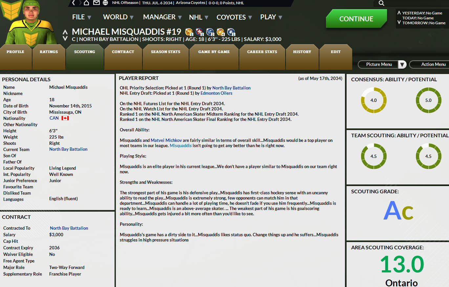The width and height of the screenshot is (449, 287).
Task: Switch to the Ratings tab
Action: click(49, 52)
